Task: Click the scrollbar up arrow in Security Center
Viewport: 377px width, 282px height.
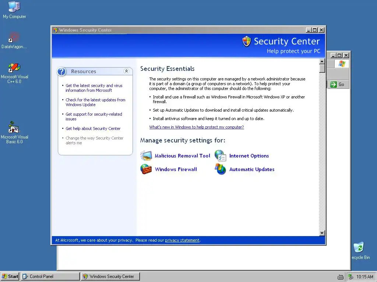Action: tap(322, 62)
